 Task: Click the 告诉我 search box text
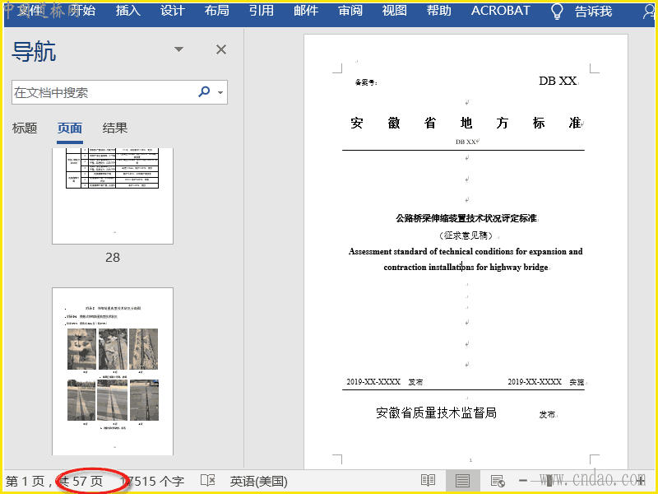coord(593,11)
